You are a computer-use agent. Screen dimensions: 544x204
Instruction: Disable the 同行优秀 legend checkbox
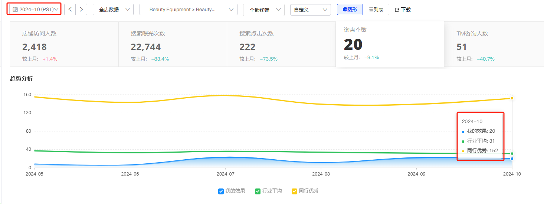click(x=294, y=191)
